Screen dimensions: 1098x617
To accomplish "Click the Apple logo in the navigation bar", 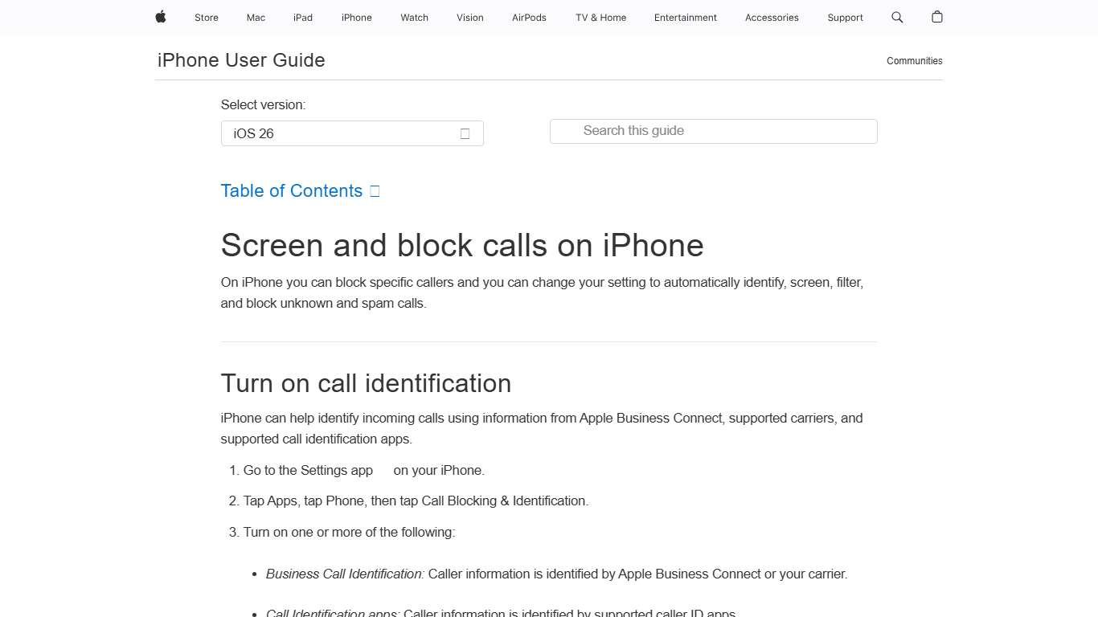I will pos(160,17).
